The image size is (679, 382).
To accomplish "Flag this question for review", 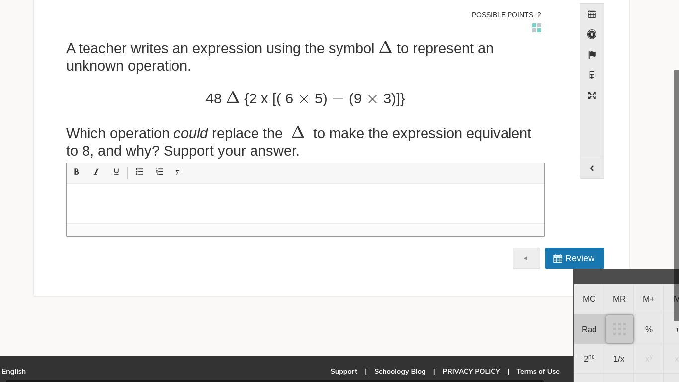I will pyautogui.click(x=592, y=55).
